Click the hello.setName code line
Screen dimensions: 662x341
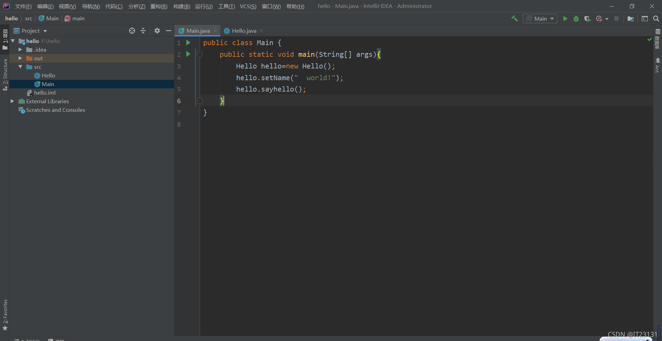click(290, 78)
